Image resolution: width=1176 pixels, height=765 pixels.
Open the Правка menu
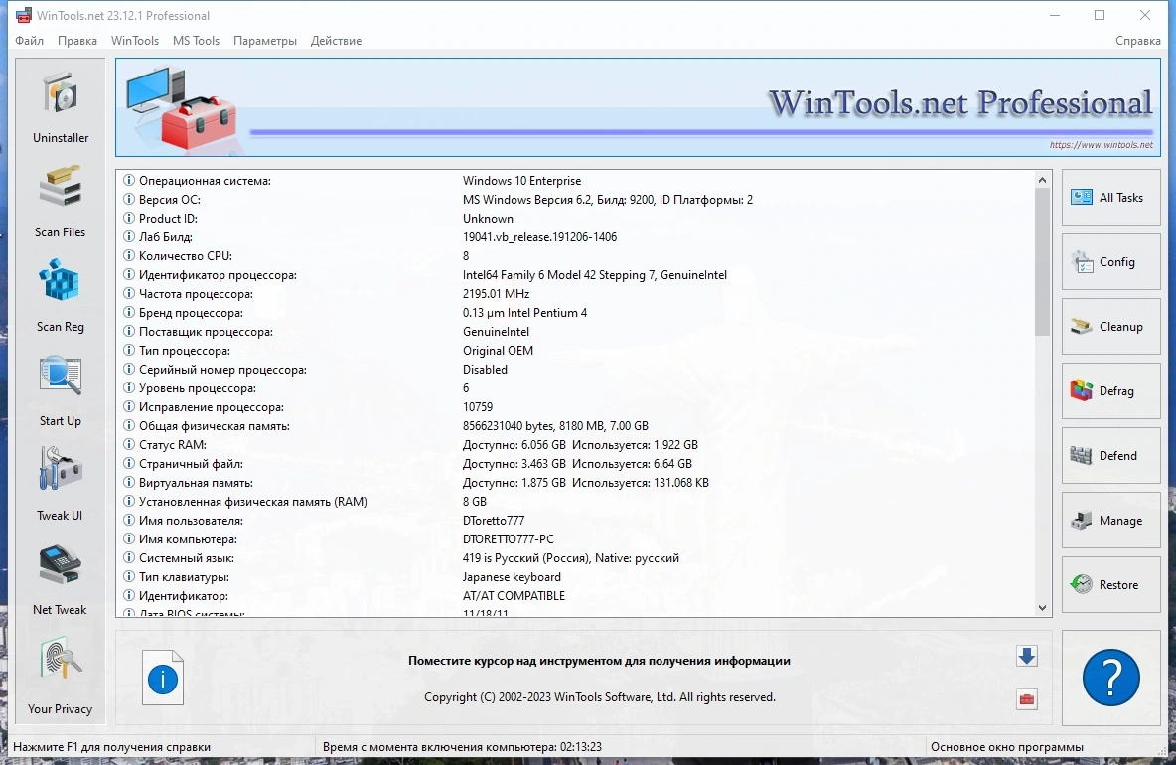(x=77, y=41)
